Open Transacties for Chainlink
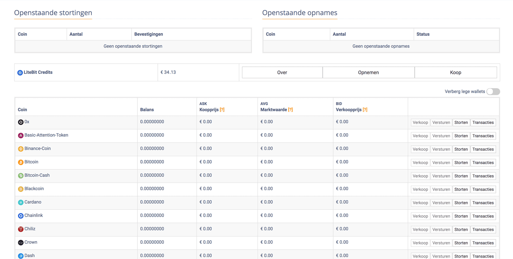Image resolution: width=513 pixels, height=259 pixels. pos(483,216)
